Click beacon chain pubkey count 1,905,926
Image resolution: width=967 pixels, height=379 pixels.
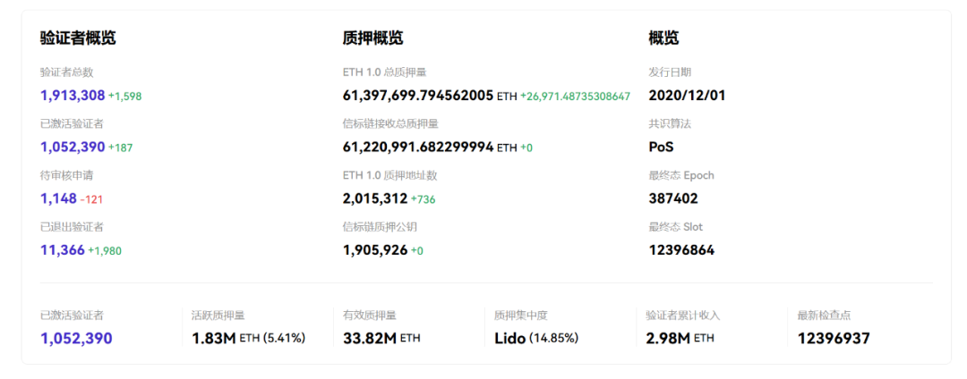tap(375, 250)
